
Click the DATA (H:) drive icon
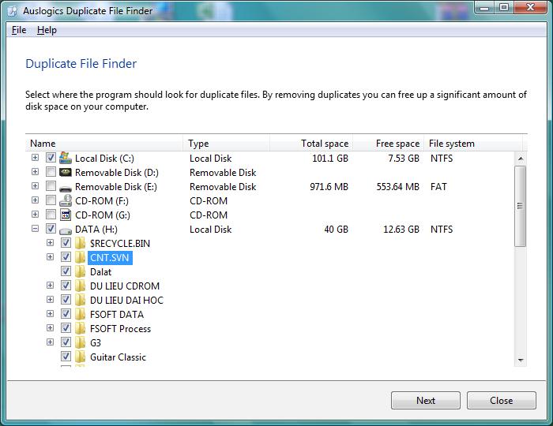(x=66, y=230)
